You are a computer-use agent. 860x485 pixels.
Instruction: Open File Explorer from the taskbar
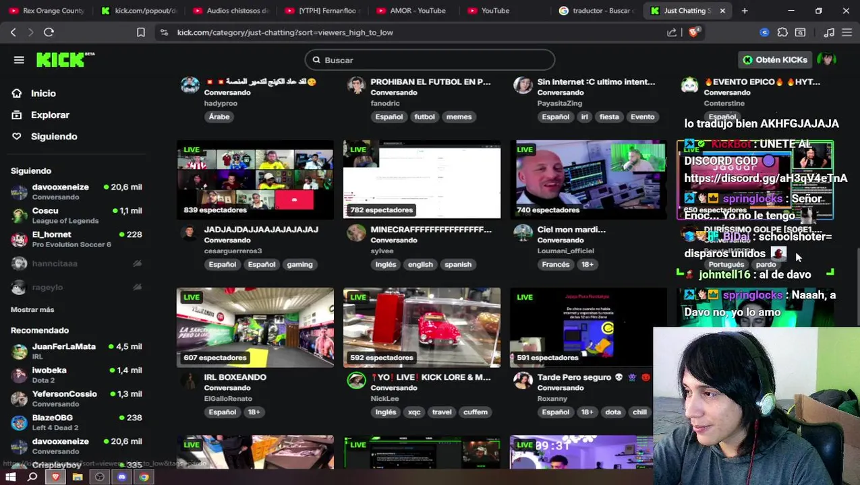78,477
